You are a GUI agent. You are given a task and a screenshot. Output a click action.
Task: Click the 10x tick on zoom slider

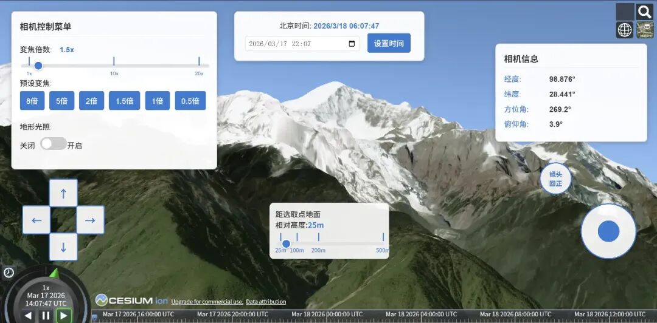click(x=114, y=61)
